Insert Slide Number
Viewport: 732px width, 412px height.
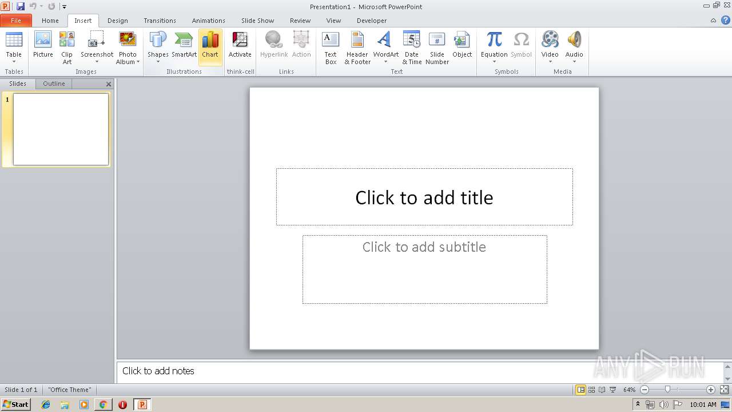(437, 47)
